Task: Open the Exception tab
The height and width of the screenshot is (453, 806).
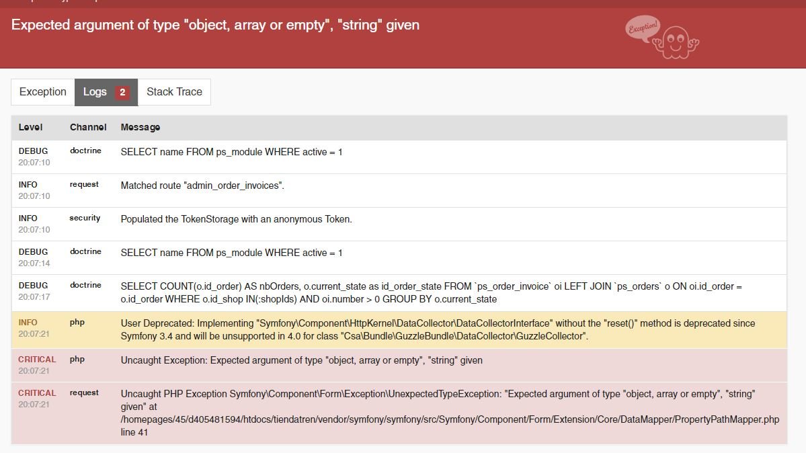Action: [42, 92]
